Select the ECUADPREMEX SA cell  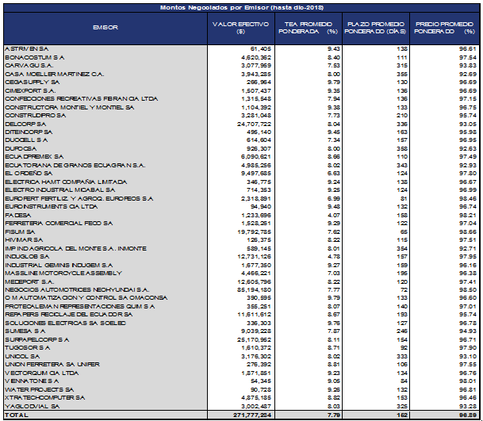[x=34, y=157]
